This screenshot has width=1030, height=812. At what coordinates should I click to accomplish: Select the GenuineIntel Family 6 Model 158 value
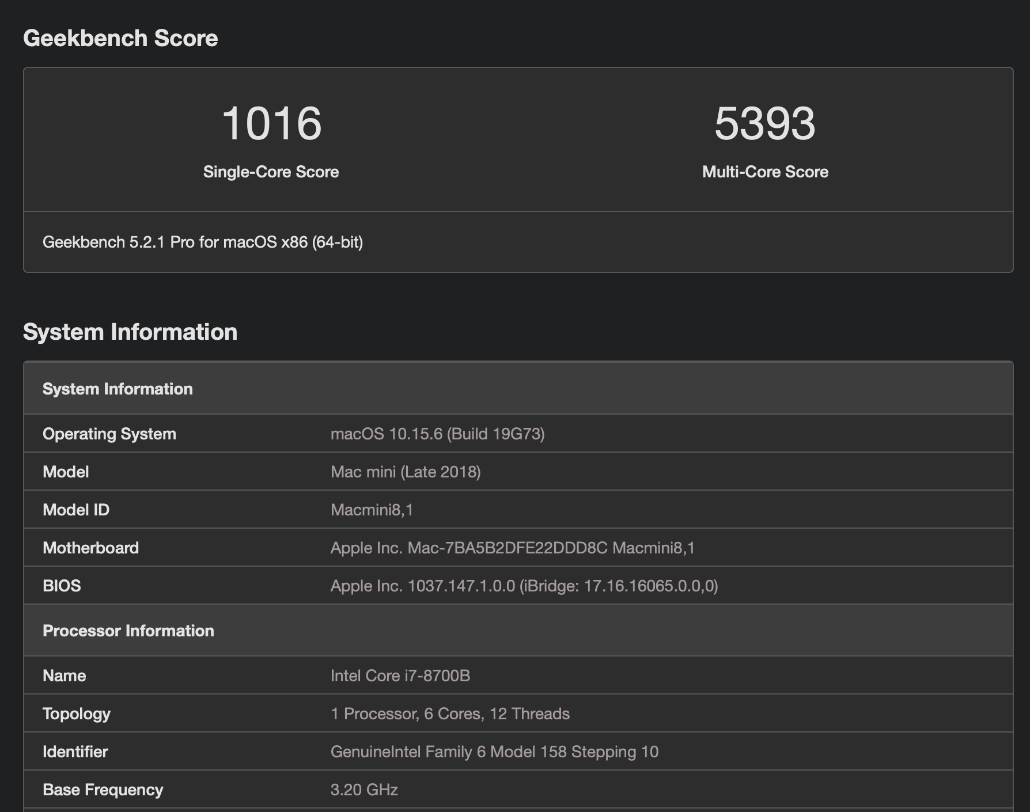[x=494, y=752]
